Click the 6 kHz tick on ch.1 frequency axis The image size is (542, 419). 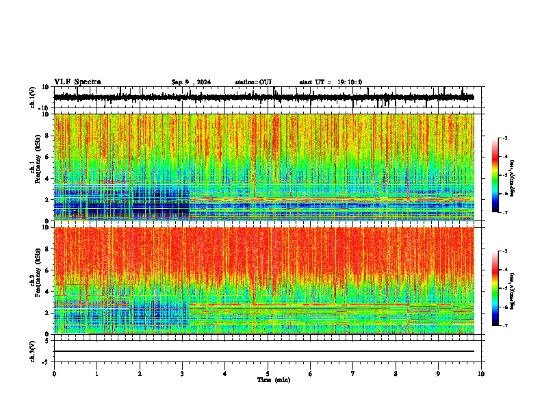48,157
